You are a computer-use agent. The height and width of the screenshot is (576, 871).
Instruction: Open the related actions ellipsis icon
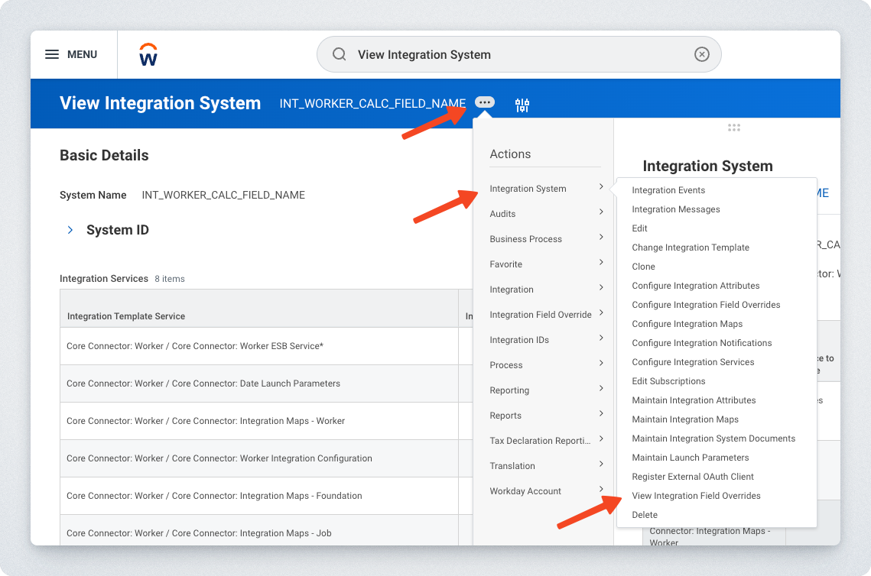[484, 102]
